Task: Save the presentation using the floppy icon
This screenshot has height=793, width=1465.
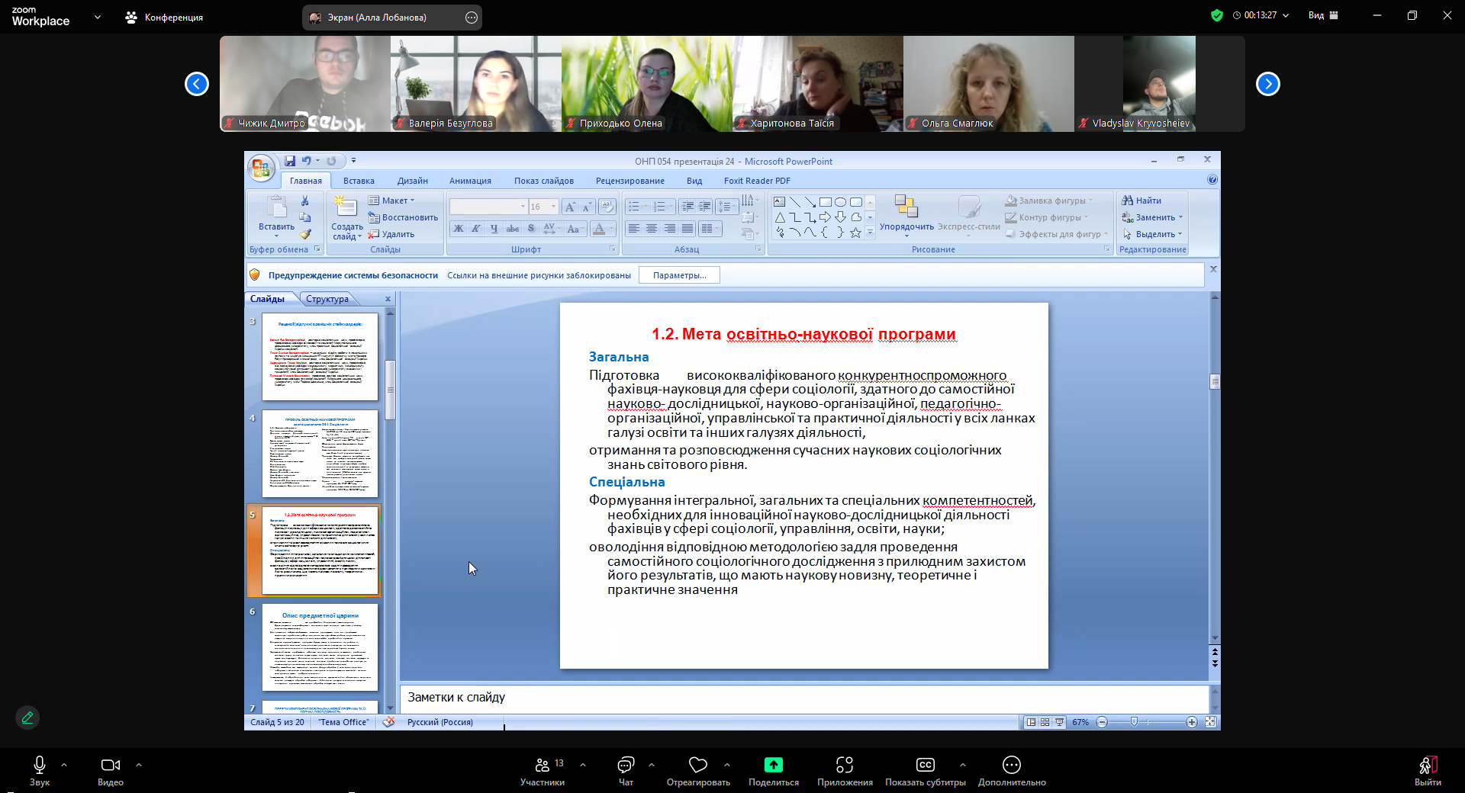Action: tap(290, 161)
